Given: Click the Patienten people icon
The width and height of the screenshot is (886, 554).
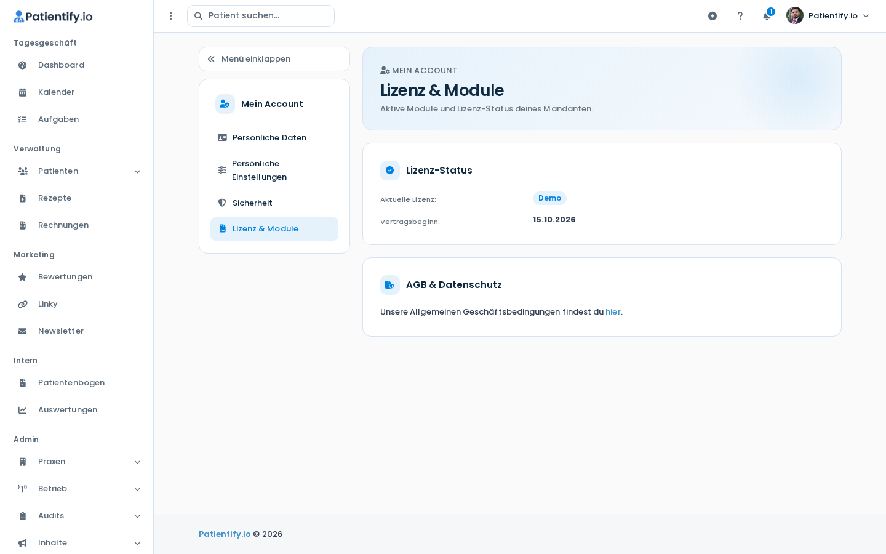Looking at the screenshot, I should [x=23, y=171].
